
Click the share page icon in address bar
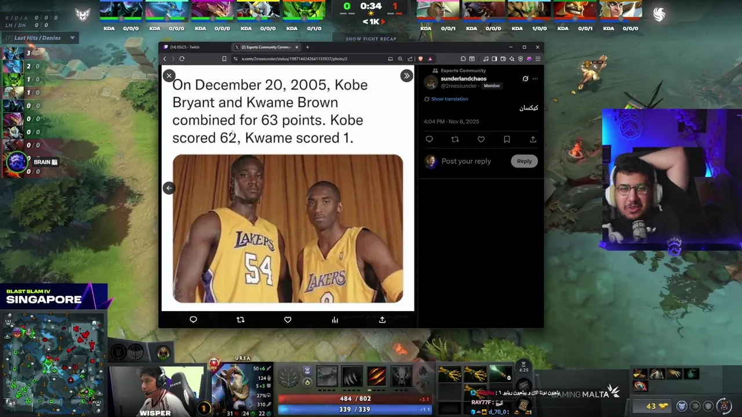(410, 58)
